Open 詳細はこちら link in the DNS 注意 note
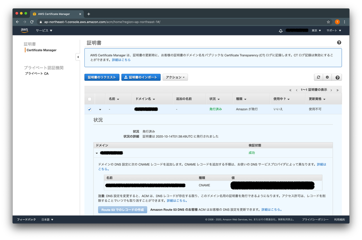The image size is (362, 240). [177, 201]
